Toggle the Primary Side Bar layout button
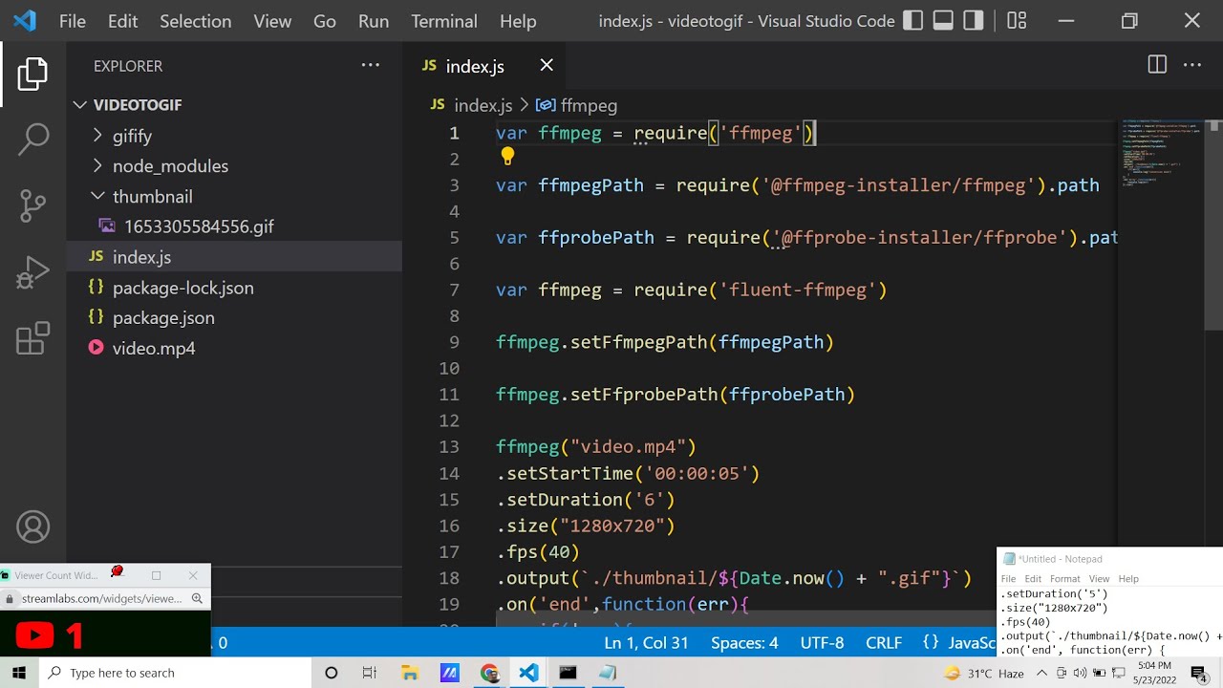The width and height of the screenshot is (1223, 688). click(x=913, y=21)
